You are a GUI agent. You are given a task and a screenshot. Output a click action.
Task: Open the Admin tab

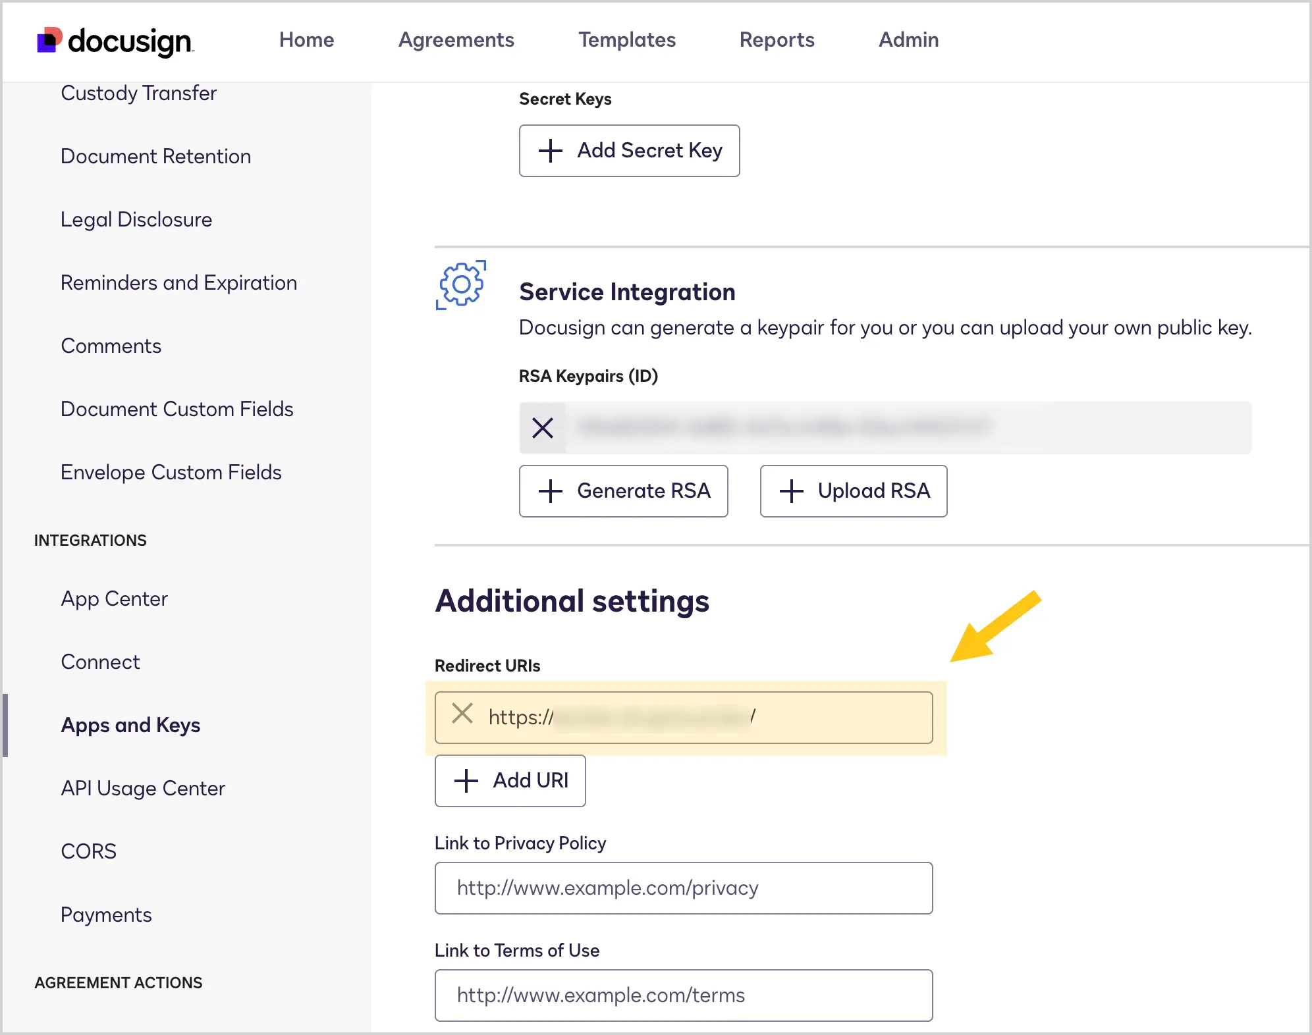908,40
